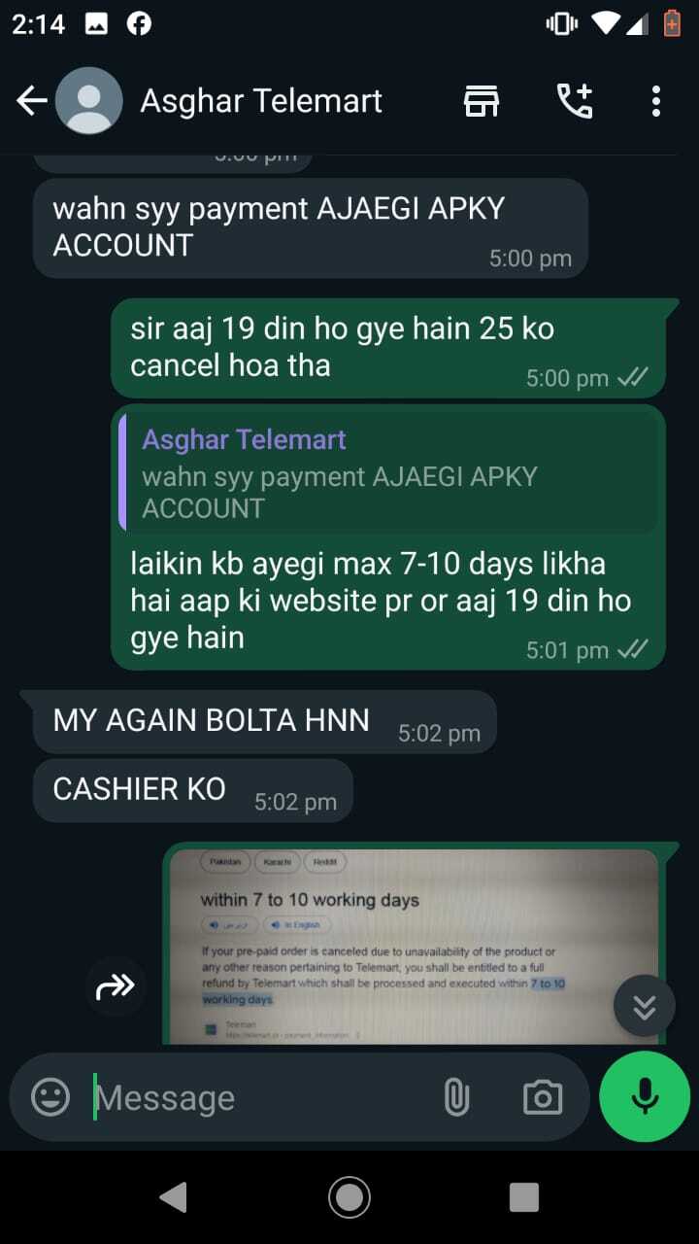Select the "CASHIER KO" message bubble
This screenshot has height=1244, width=699.
pos(192,790)
